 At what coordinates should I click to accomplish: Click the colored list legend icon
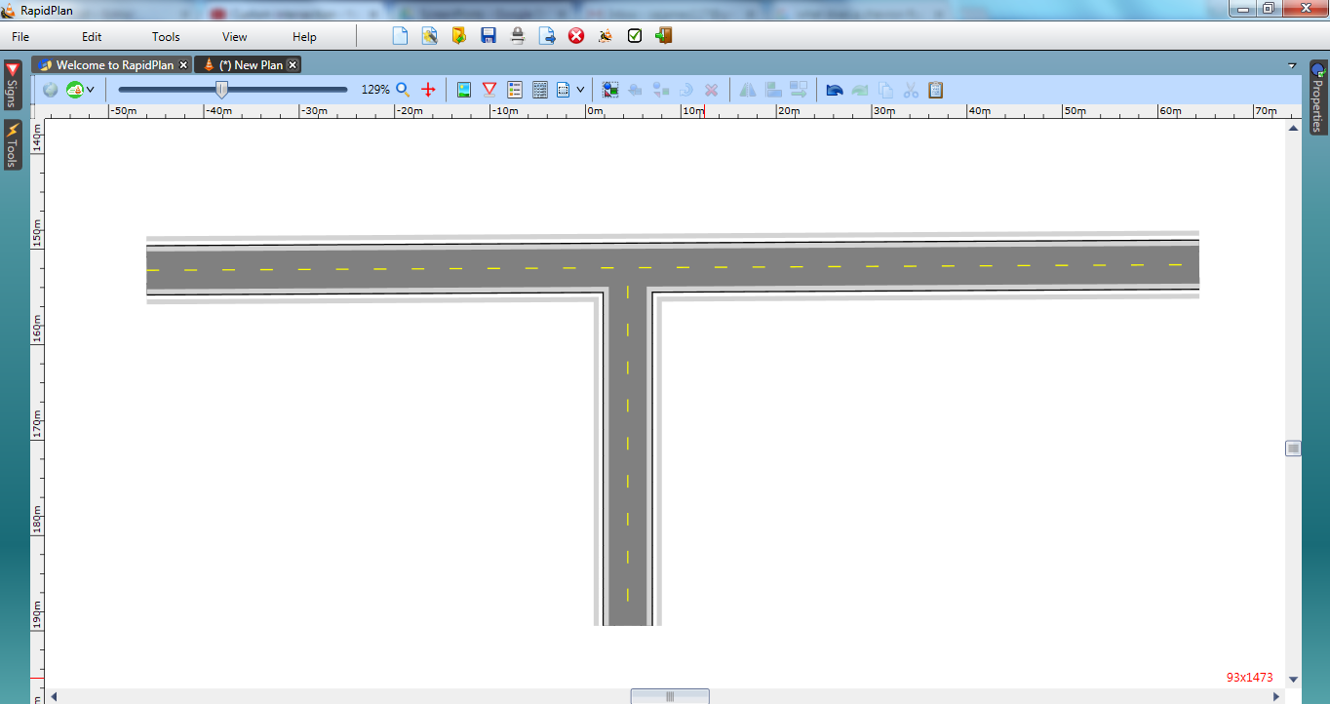515,90
